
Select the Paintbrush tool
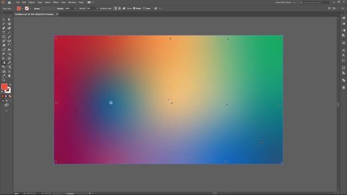tap(9, 37)
